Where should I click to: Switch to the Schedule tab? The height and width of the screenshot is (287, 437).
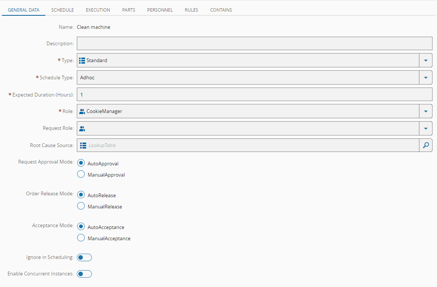coord(63,10)
